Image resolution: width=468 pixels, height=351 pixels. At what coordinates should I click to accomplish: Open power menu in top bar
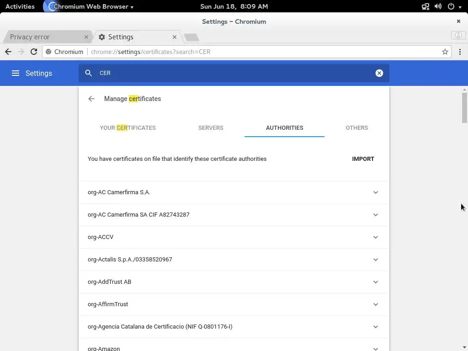[x=451, y=6]
